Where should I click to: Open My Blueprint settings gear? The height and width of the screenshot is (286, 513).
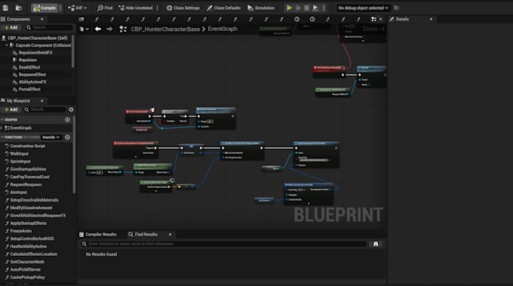pos(71,109)
